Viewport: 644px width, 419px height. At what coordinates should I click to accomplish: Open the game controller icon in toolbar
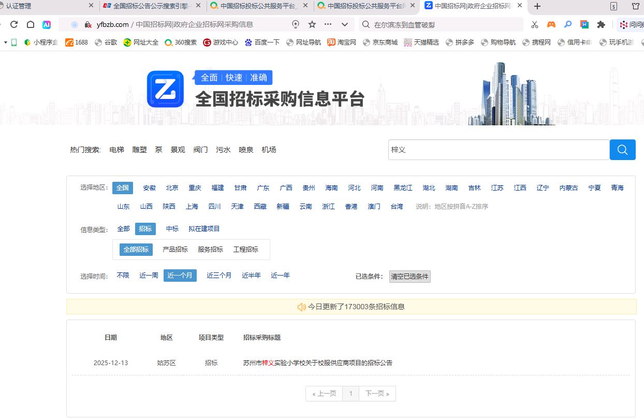pos(551,24)
